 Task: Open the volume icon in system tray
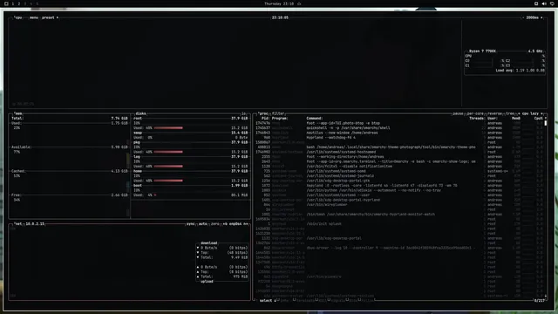544,3
